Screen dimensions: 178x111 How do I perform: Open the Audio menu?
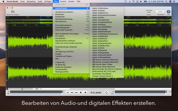click(x=40, y=1)
